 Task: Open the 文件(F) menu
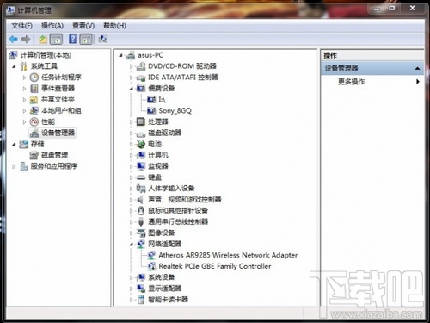(x=21, y=26)
